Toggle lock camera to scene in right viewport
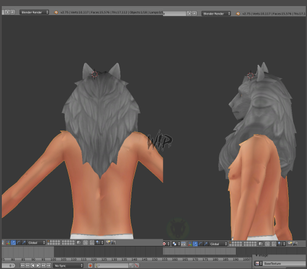Screen dimensions: 307x269 point(261,244)
